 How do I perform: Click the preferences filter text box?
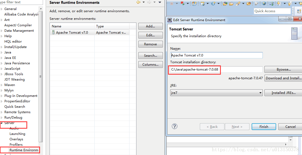(21, 2)
